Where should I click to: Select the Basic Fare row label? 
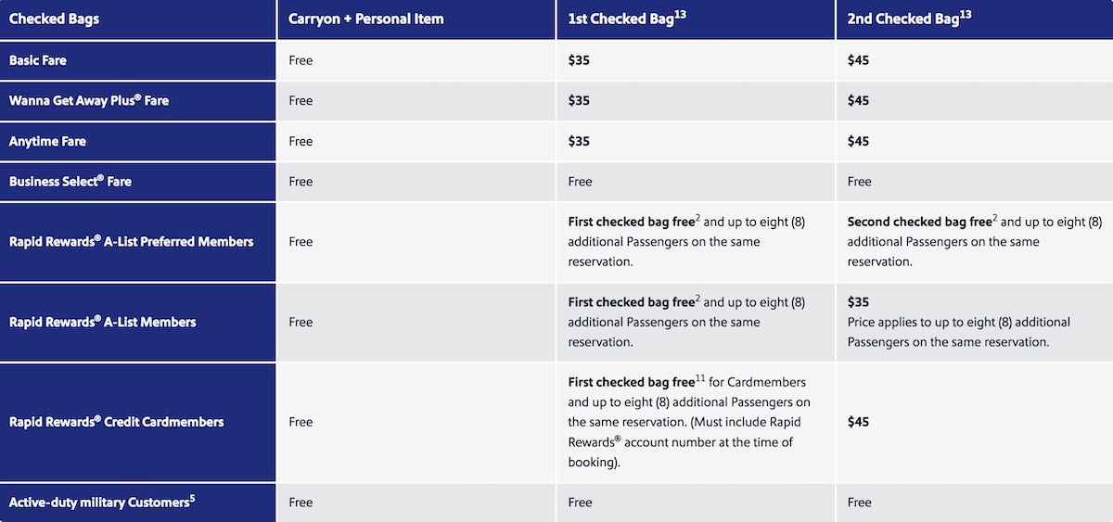pos(38,60)
